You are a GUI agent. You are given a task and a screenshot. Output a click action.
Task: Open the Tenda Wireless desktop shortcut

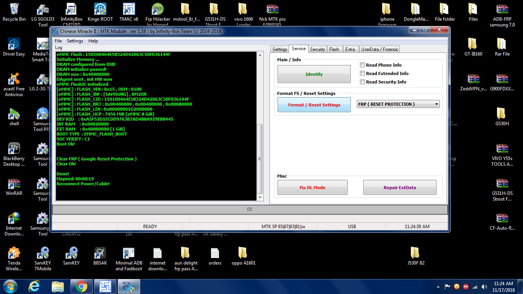14,259
